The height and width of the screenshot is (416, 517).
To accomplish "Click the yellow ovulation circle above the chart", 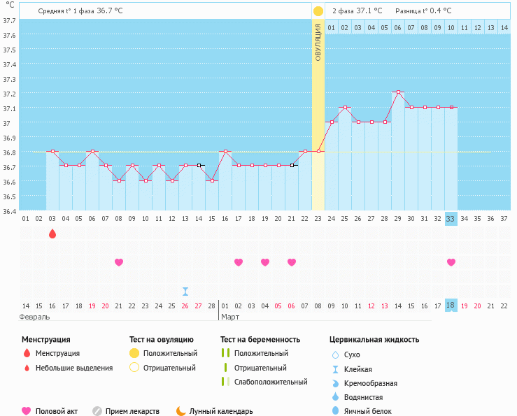I will [x=318, y=11].
